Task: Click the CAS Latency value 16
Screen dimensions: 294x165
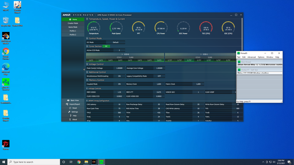Action: tap(119, 104)
